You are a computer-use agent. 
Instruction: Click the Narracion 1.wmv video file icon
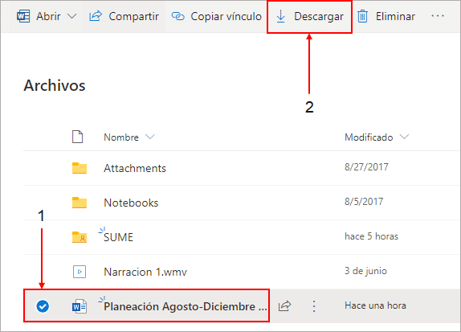click(80, 272)
